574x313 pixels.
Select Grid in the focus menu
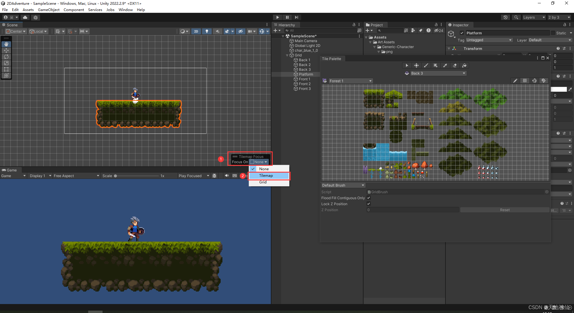click(x=269, y=182)
